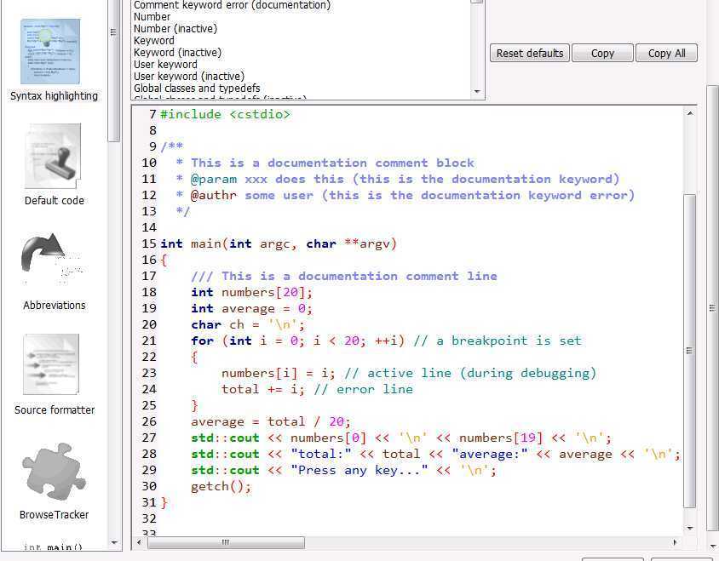Open the Source formatter icon
719x561 pixels.
(51, 364)
